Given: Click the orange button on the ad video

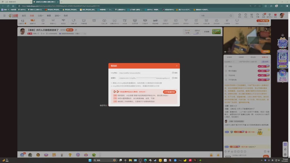Looking at the screenshot, I should click(266, 51).
